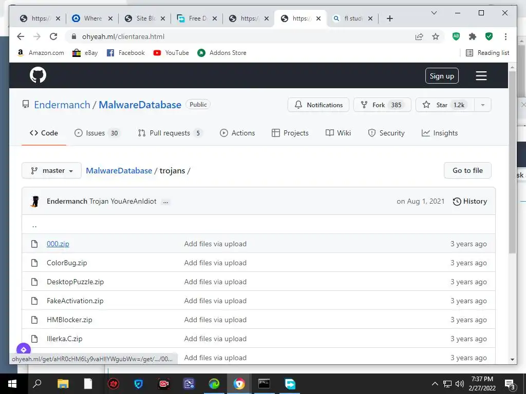Open notification center in system tray
526x394 pixels.
(510, 384)
